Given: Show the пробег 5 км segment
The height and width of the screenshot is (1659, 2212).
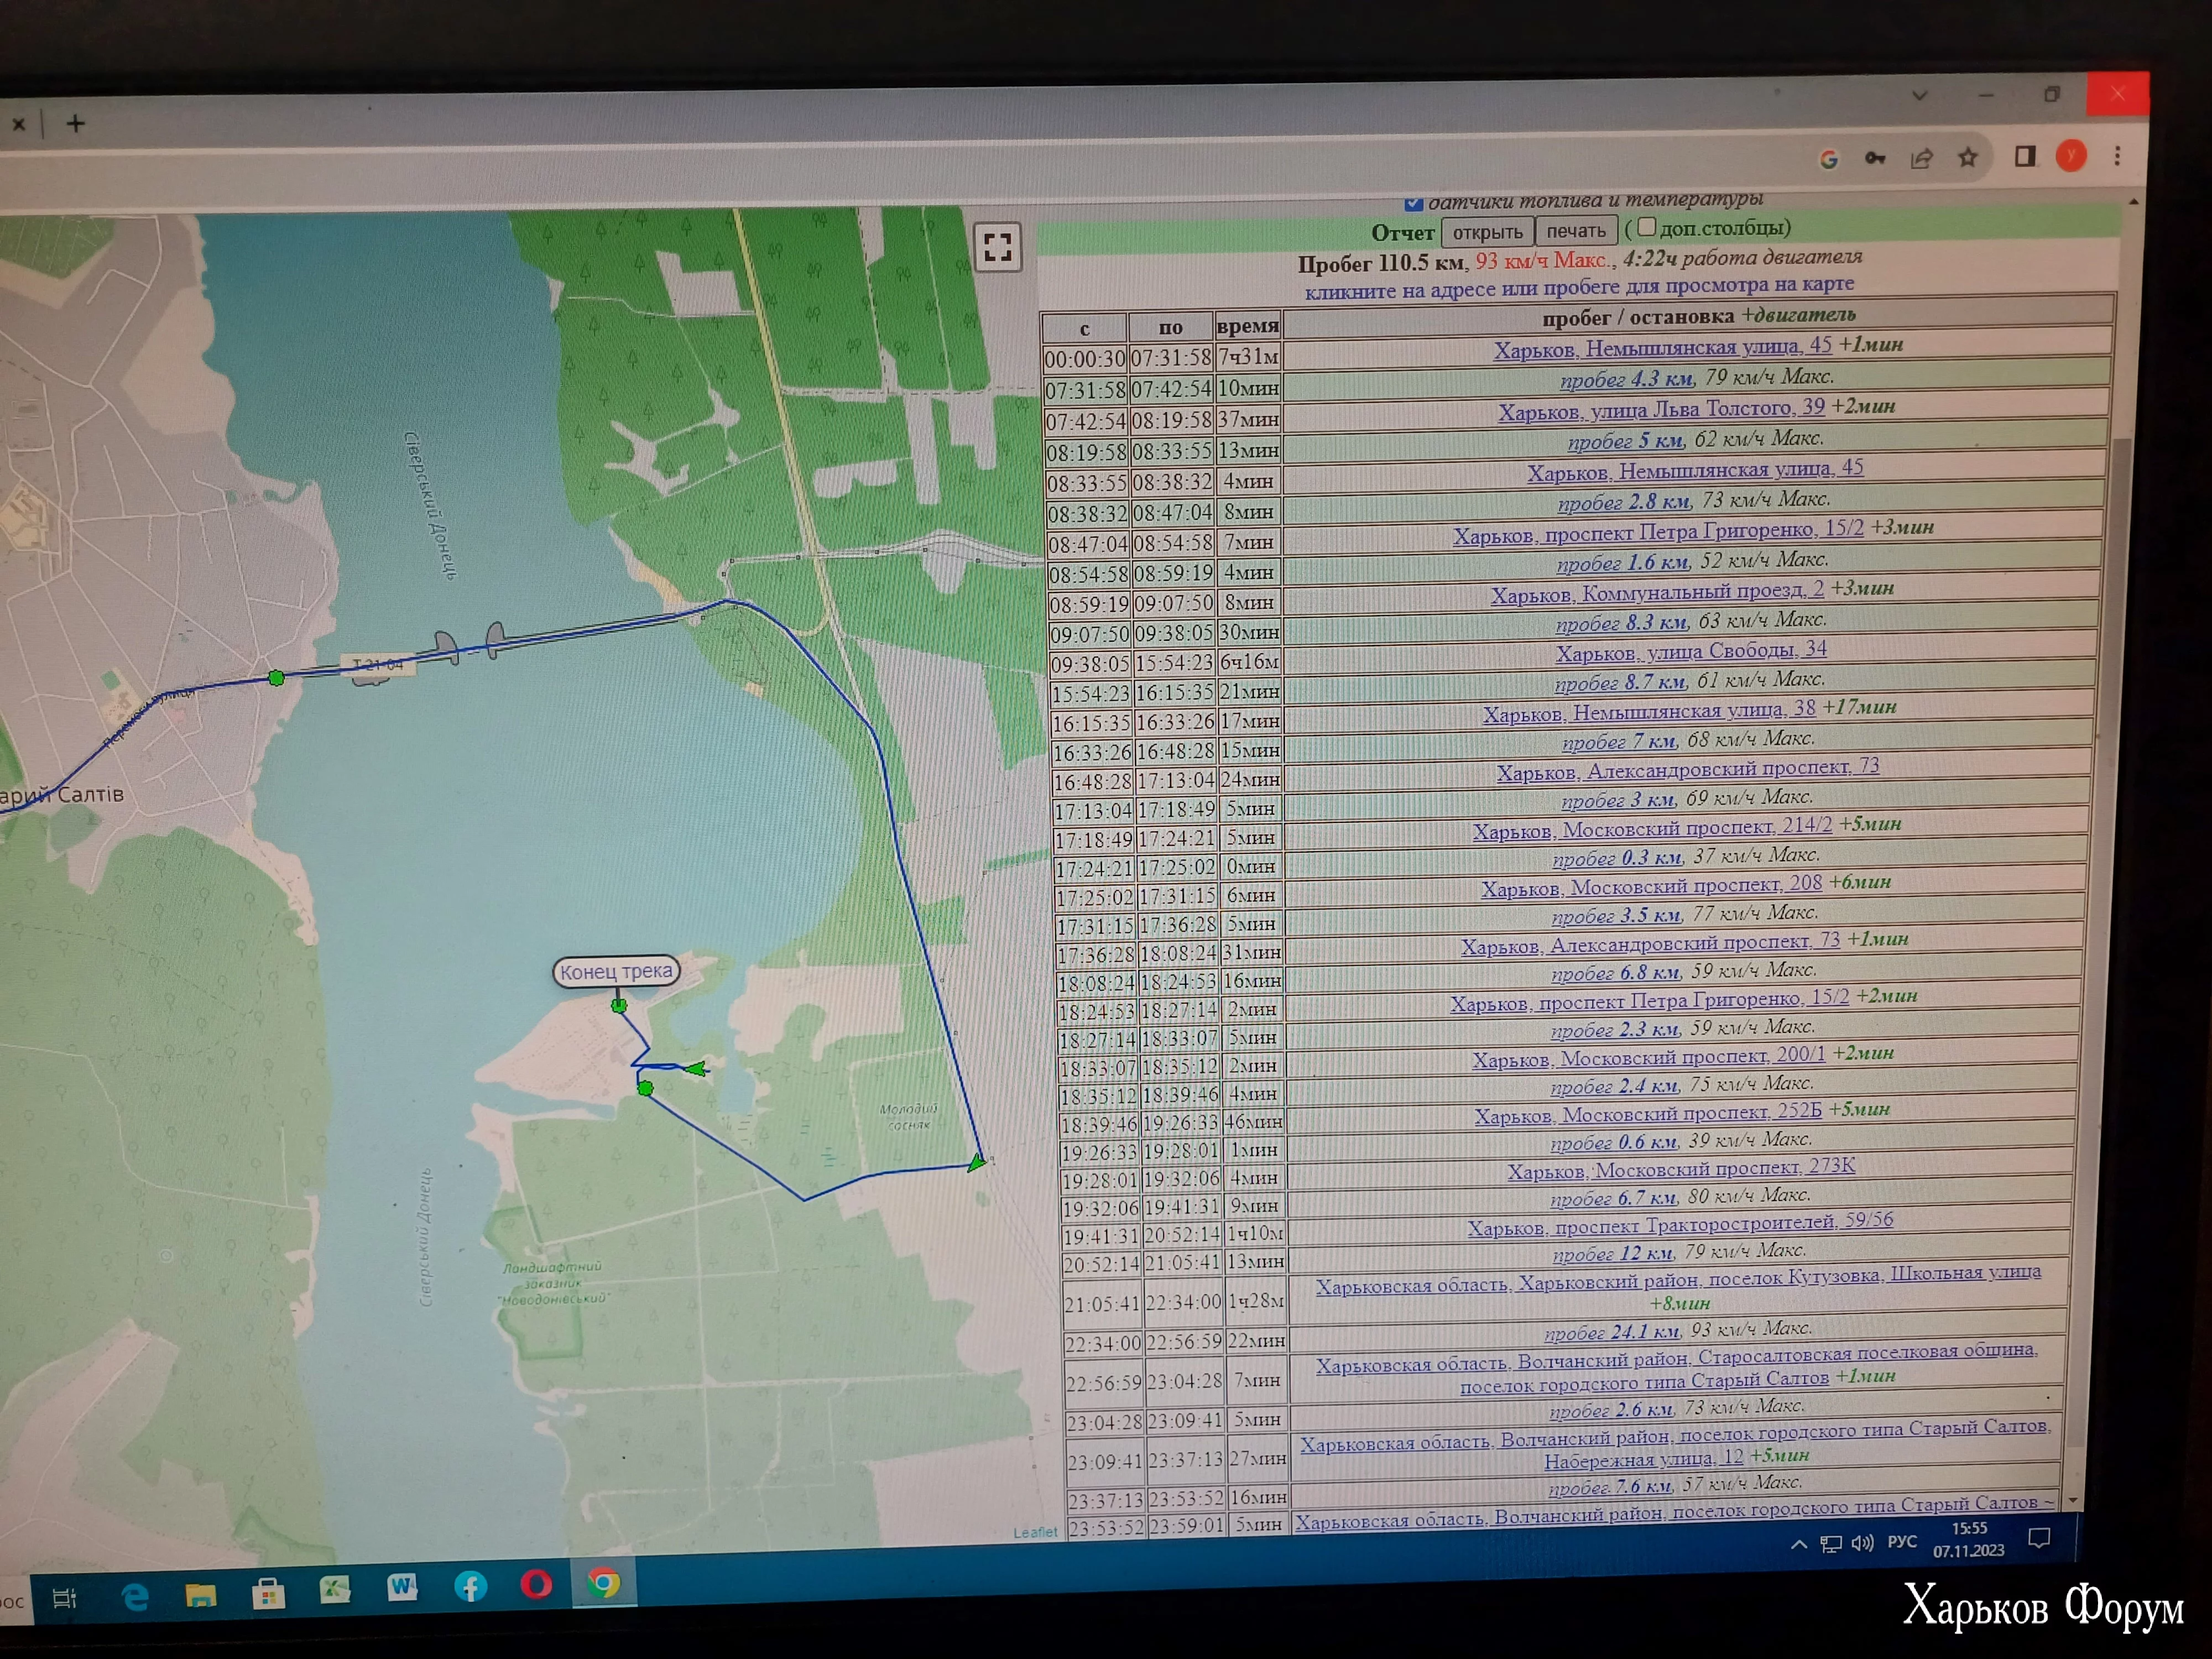Looking at the screenshot, I should pyautogui.click(x=1625, y=440).
